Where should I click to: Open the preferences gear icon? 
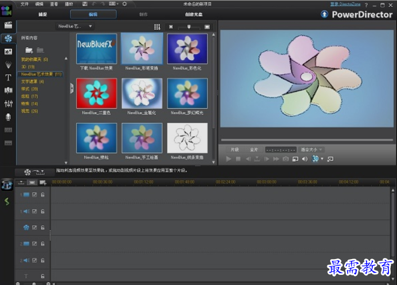pyautogui.click(x=125, y=4)
